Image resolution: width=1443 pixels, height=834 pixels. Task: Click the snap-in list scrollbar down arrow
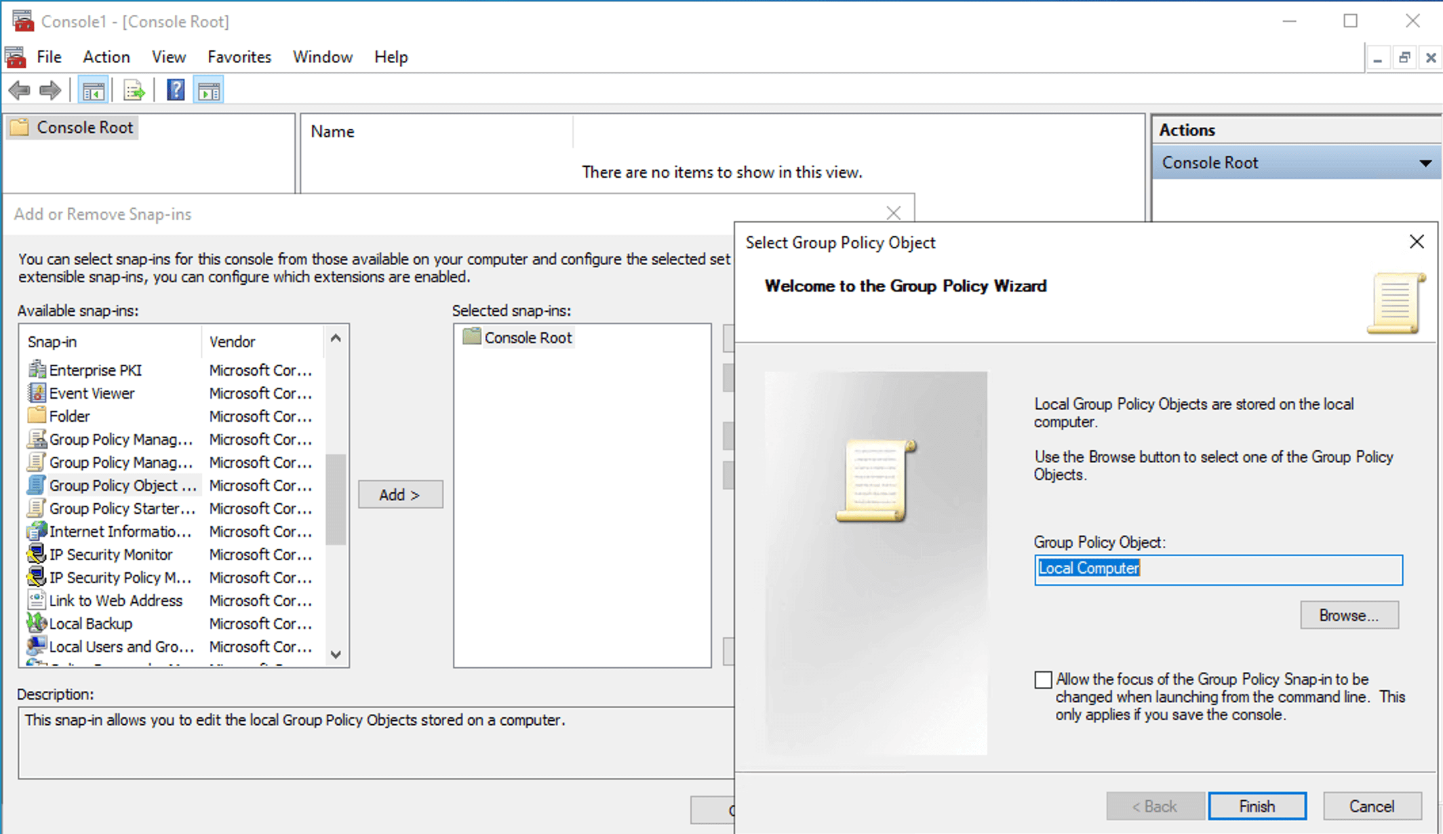336,655
